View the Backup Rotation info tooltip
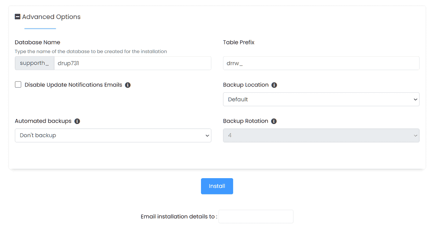 (x=274, y=121)
